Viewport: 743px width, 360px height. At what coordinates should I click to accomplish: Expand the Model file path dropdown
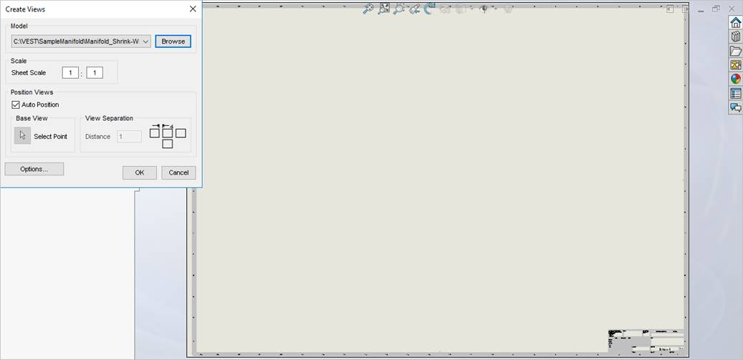coord(145,42)
